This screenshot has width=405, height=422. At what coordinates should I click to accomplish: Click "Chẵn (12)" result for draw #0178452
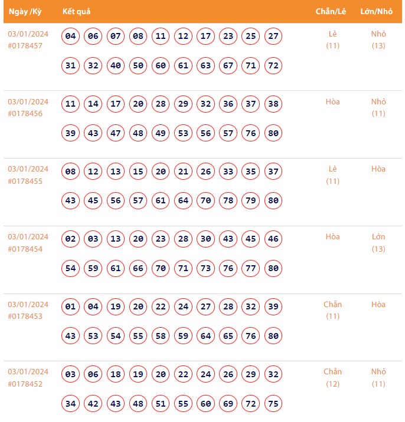click(332, 378)
